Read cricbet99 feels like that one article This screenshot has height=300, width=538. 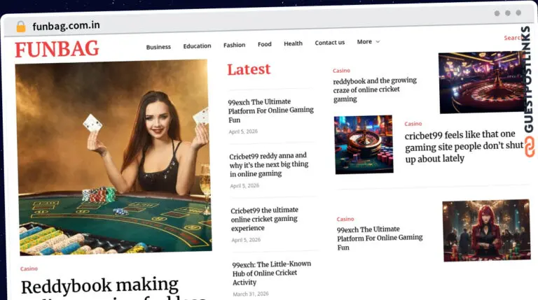tap(464, 147)
